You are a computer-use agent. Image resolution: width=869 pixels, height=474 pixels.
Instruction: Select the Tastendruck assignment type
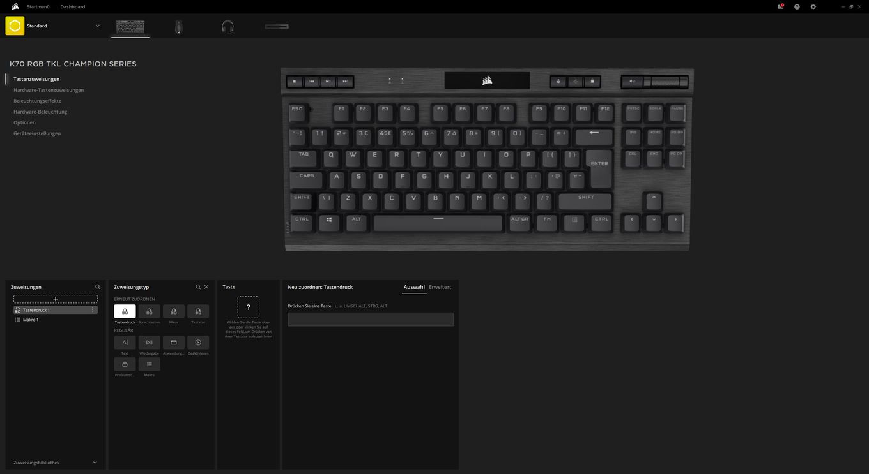point(125,311)
